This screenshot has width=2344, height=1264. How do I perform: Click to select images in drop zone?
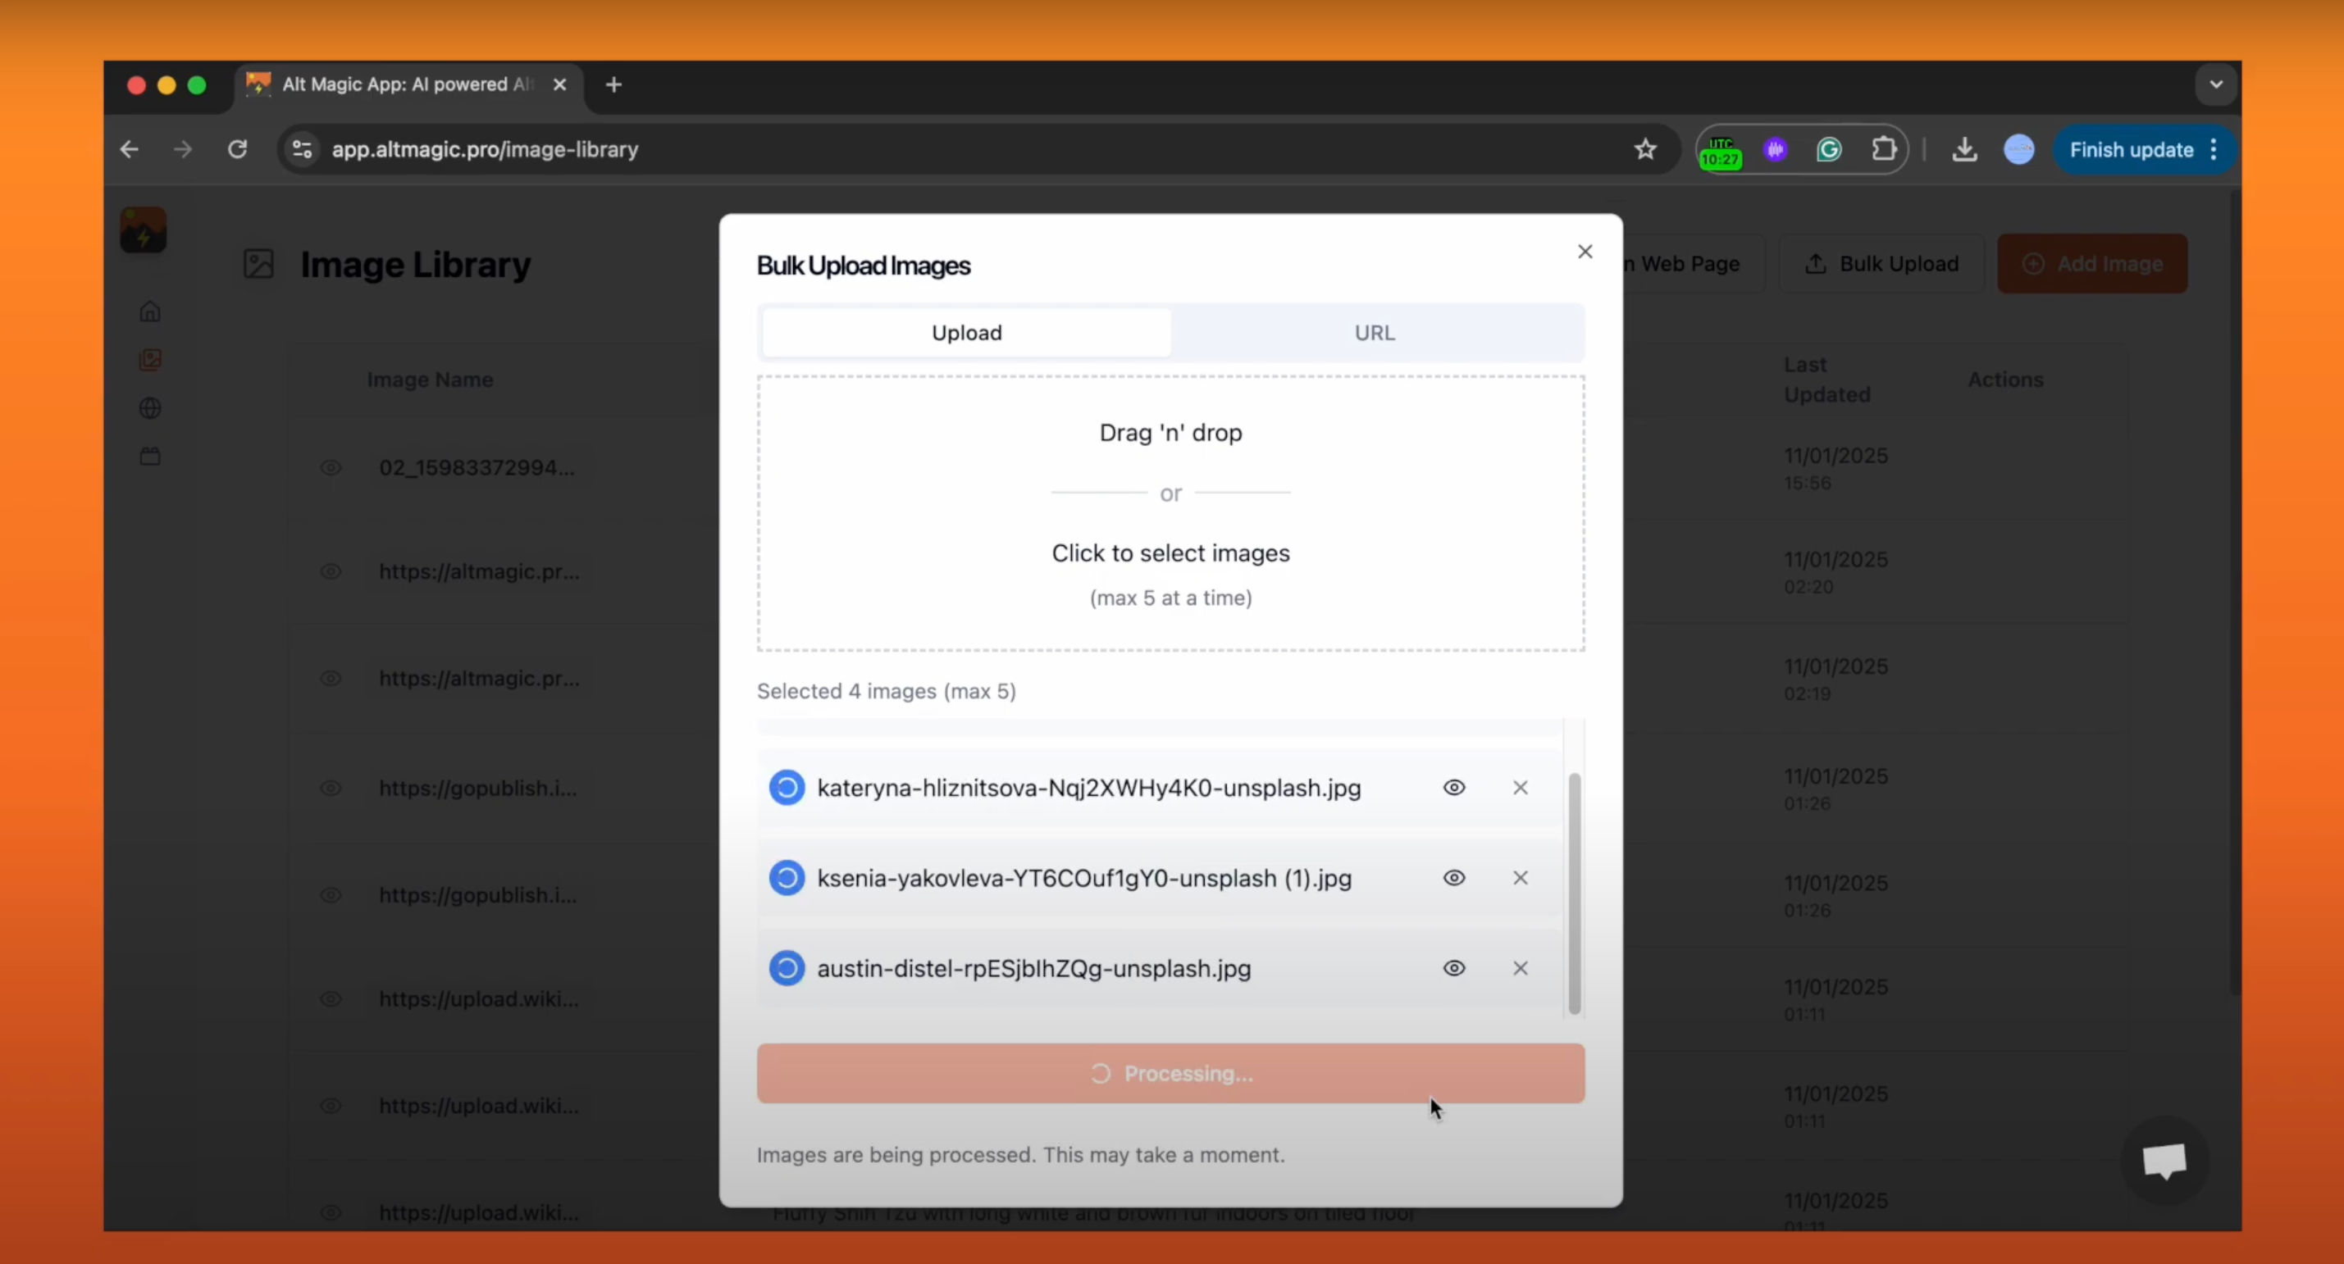[1170, 552]
